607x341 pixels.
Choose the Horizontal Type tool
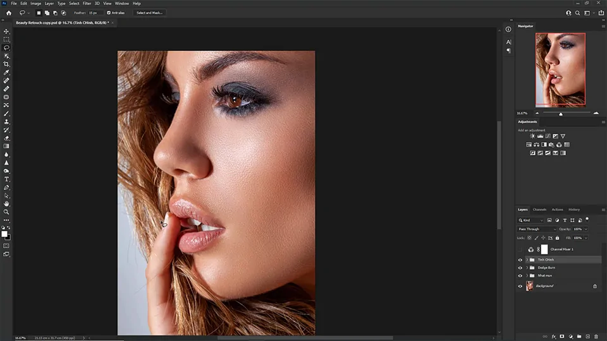6,179
